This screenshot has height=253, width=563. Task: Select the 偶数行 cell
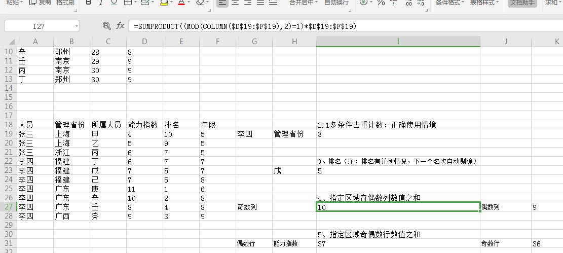(x=254, y=243)
